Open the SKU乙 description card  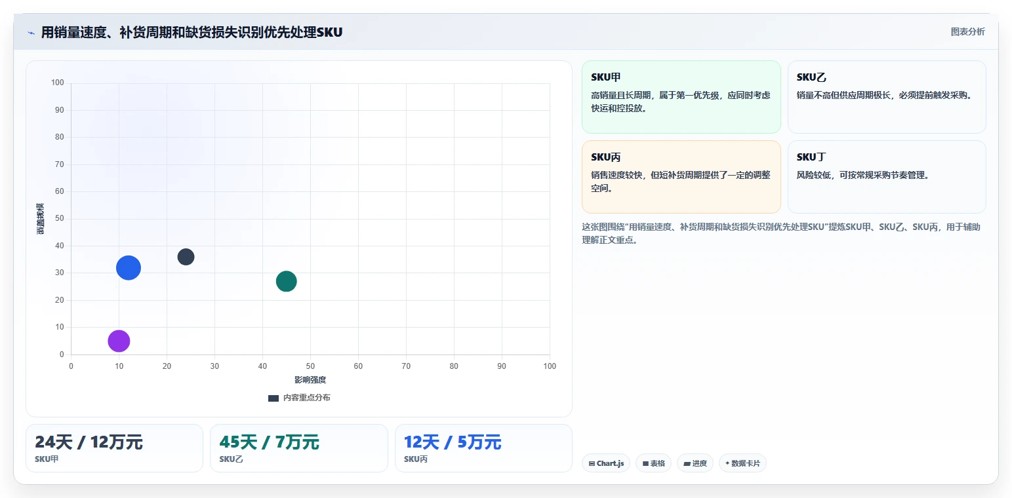pyautogui.click(x=887, y=97)
